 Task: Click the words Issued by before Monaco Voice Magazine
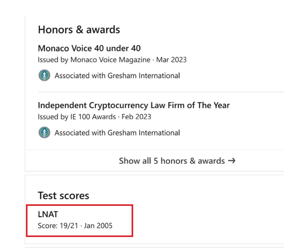pos(53,60)
